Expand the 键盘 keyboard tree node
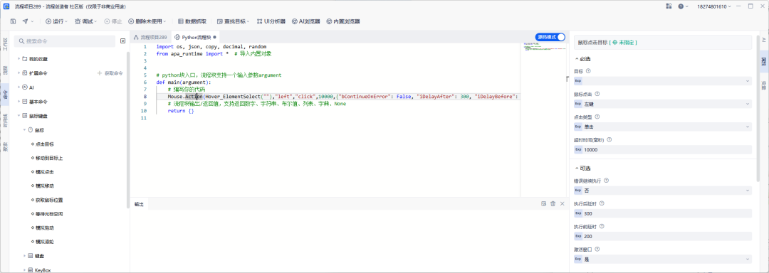This screenshot has width=769, height=273. click(25, 256)
